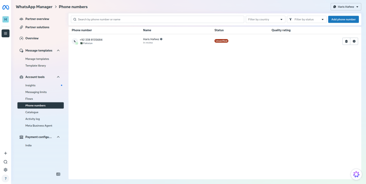The height and width of the screenshot is (184, 366).
Task: Open Flows page
Action: pyautogui.click(x=29, y=99)
